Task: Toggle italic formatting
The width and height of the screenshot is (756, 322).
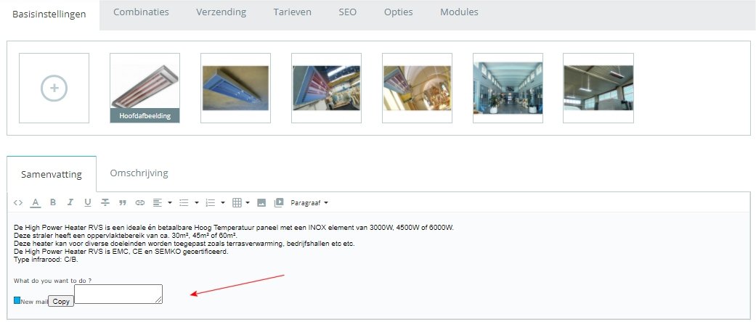Action: (70, 202)
